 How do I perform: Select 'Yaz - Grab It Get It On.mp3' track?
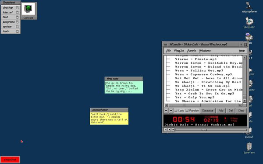point(204,94)
